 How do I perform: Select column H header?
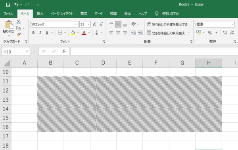pos(209,63)
